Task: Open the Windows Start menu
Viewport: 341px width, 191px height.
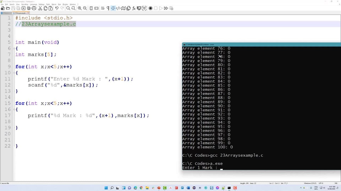Action: (x=106, y=188)
